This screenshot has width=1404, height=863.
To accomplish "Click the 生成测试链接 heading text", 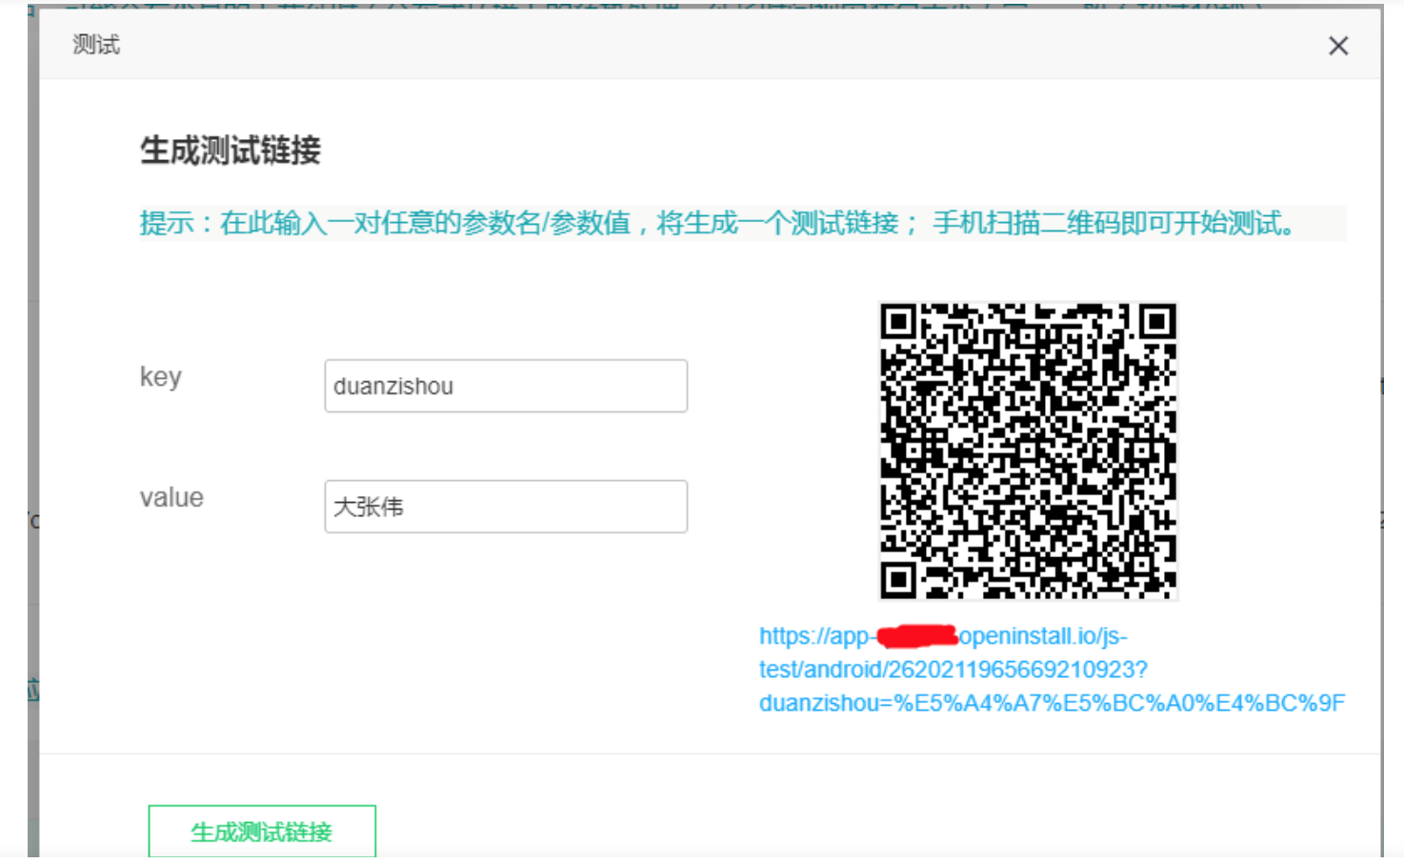I will coord(231,151).
